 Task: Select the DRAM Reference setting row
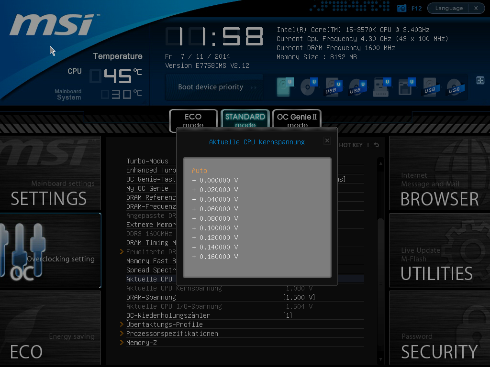pos(151,197)
